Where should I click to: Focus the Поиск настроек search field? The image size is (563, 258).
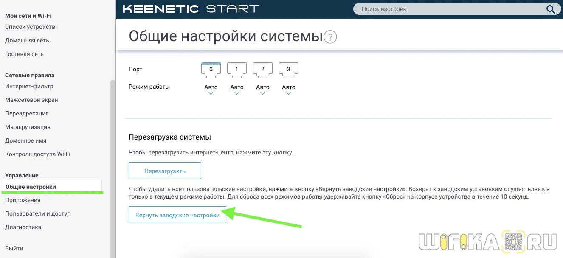(450, 9)
